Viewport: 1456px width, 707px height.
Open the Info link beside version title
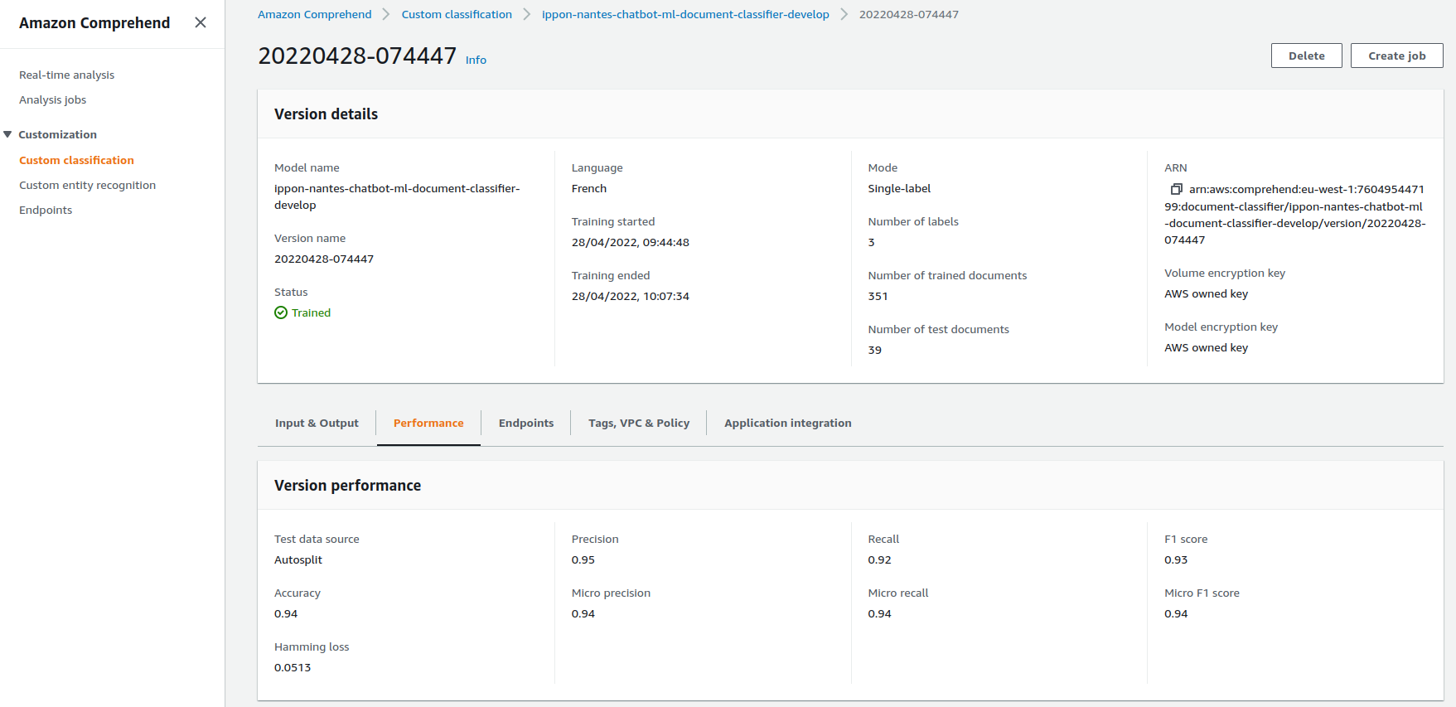pos(476,60)
